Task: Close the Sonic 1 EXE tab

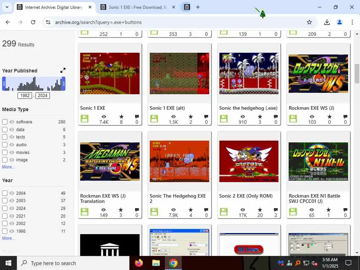Action: click(x=174, y=7)
